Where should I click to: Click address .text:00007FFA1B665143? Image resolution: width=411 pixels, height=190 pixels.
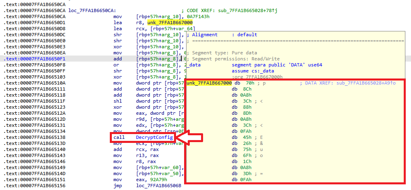(35, 155)
